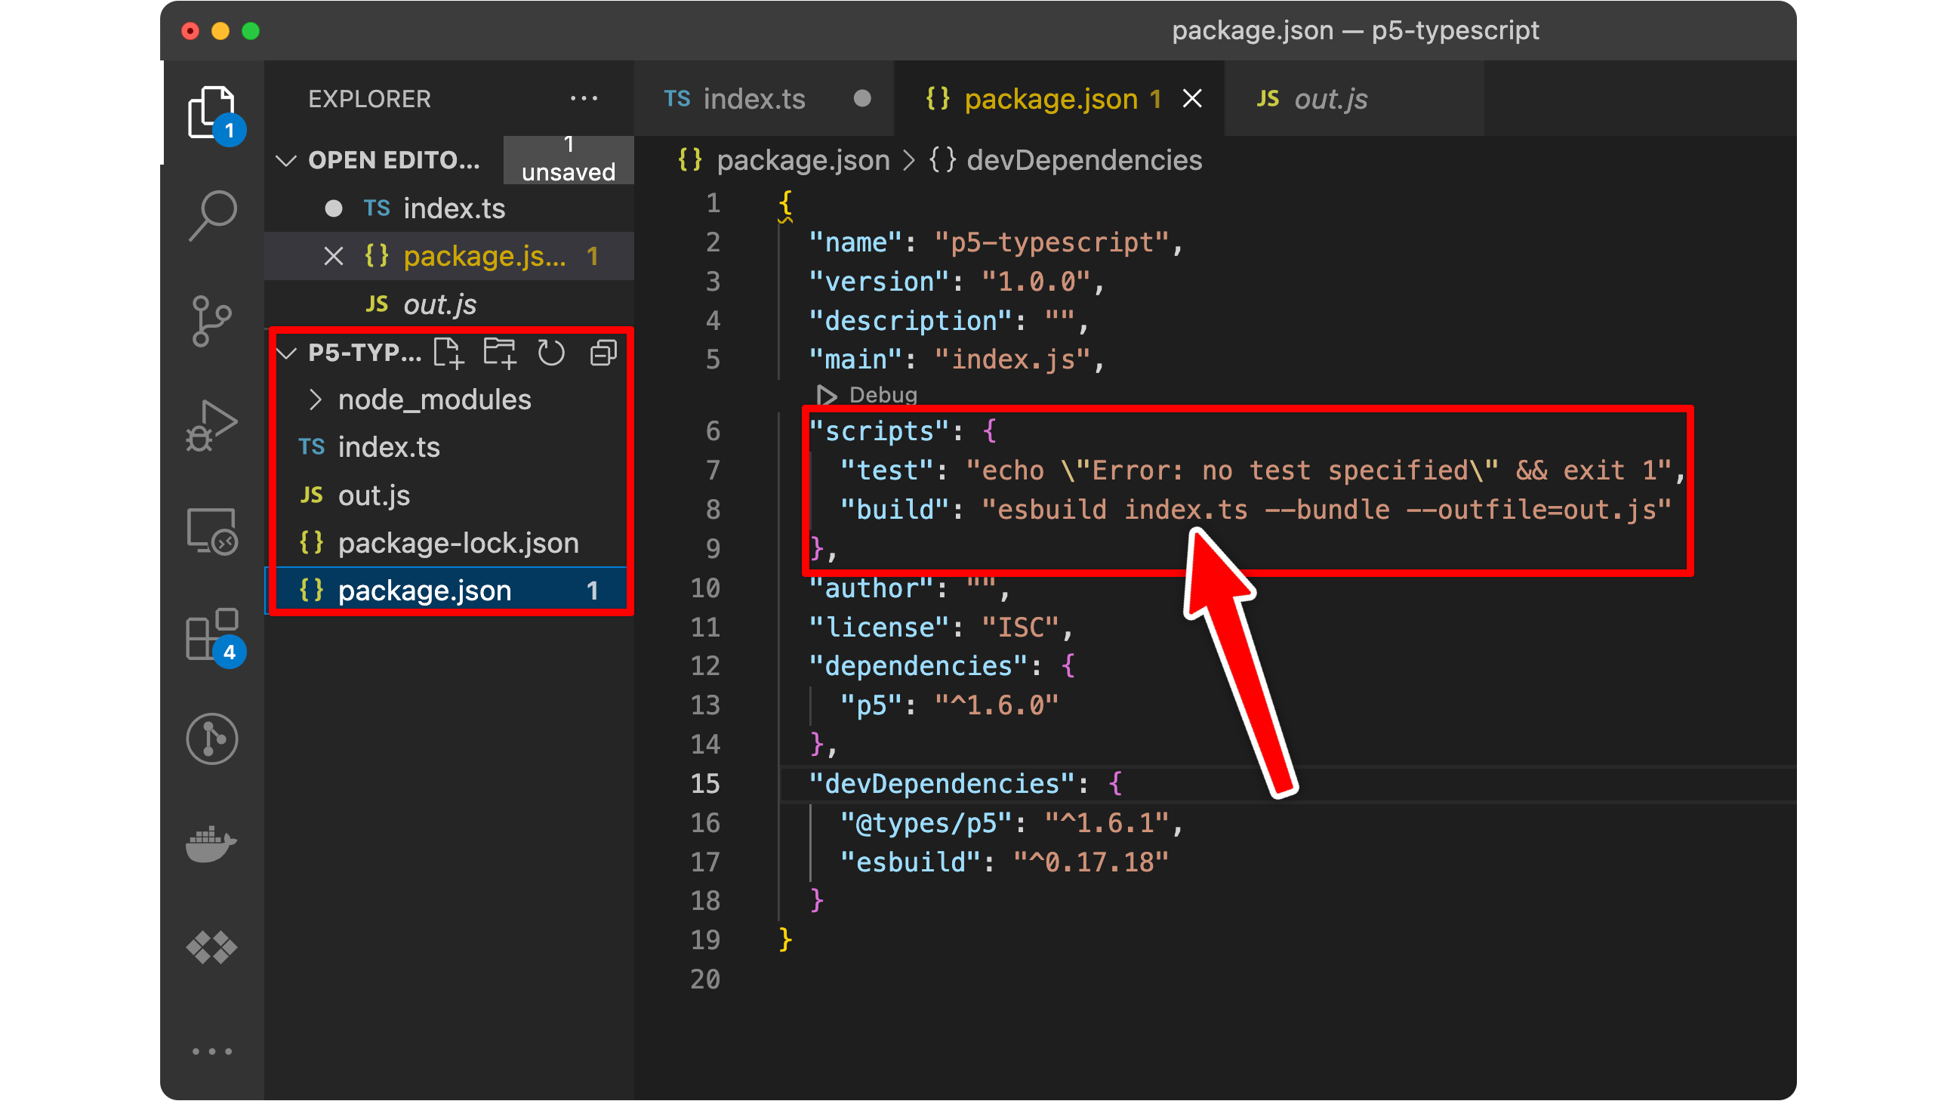The image size is (1957, 1101).
Task: Click the "name" key on line 2
Action: [x=856, y=242]
